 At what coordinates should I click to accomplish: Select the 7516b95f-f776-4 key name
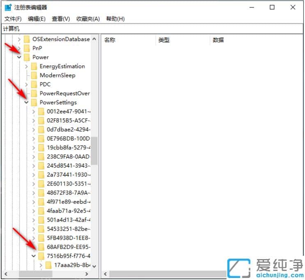click(69, 256)
